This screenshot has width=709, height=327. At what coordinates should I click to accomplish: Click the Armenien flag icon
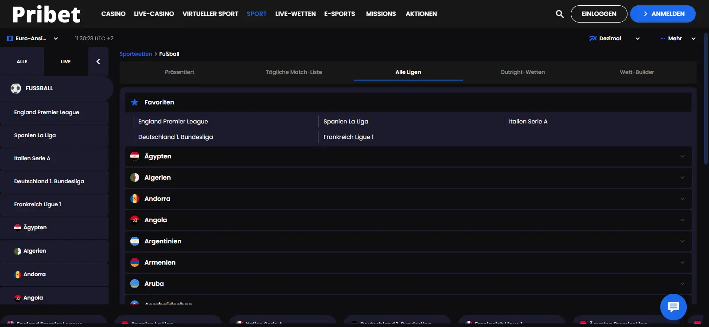(x=135, y=262)
